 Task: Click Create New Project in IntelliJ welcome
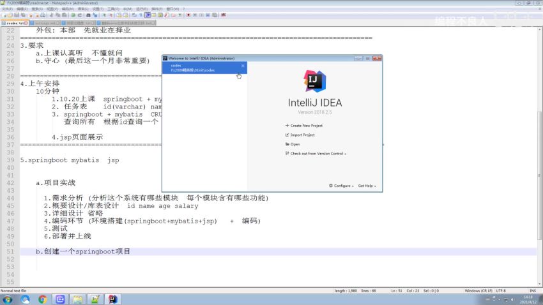[304, 126]
